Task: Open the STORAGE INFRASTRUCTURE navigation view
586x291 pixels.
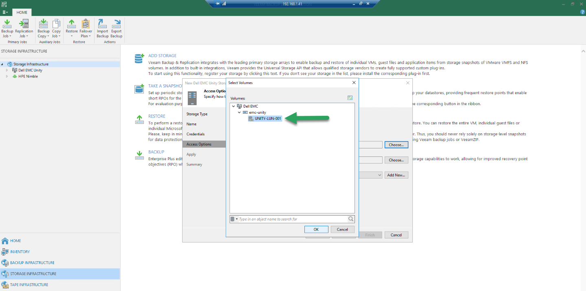Action: [x=60, y=273]
